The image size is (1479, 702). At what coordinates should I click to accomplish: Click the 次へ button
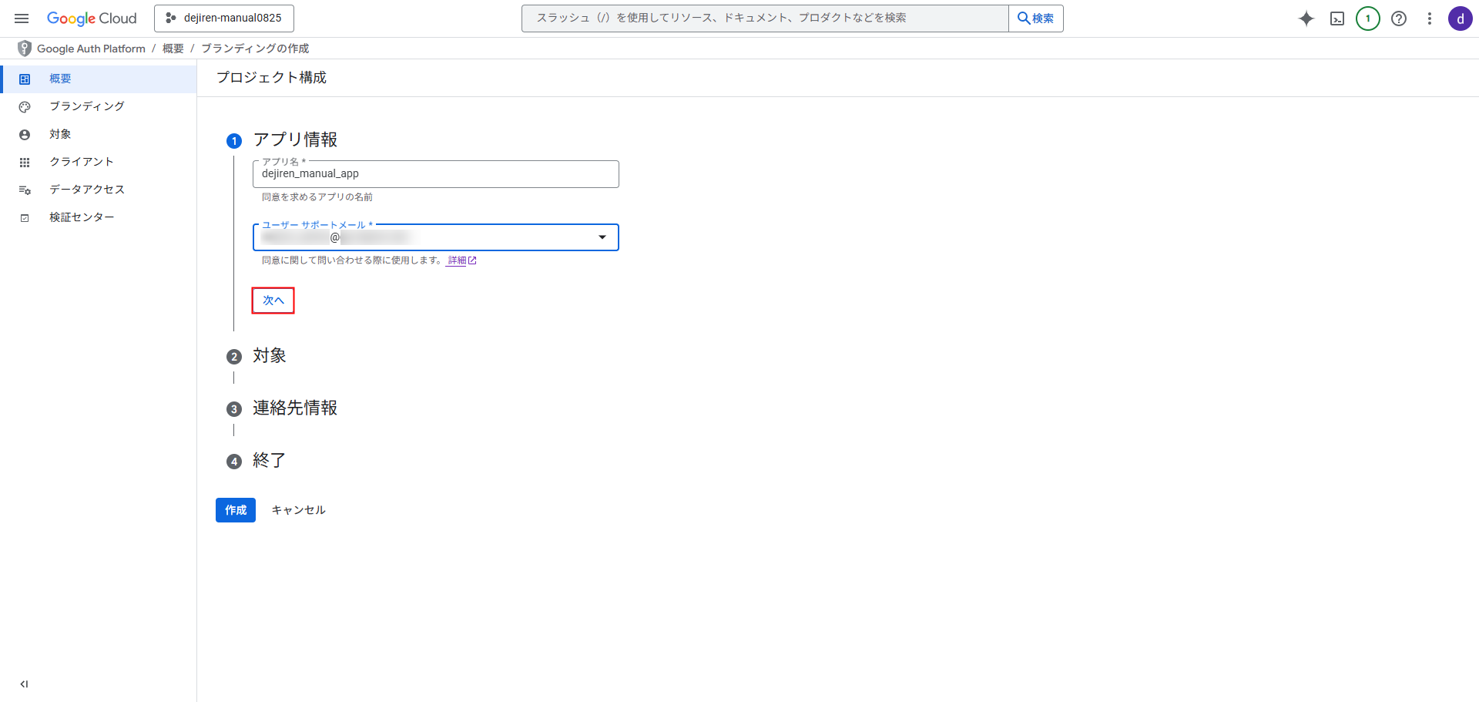point(273,301)
